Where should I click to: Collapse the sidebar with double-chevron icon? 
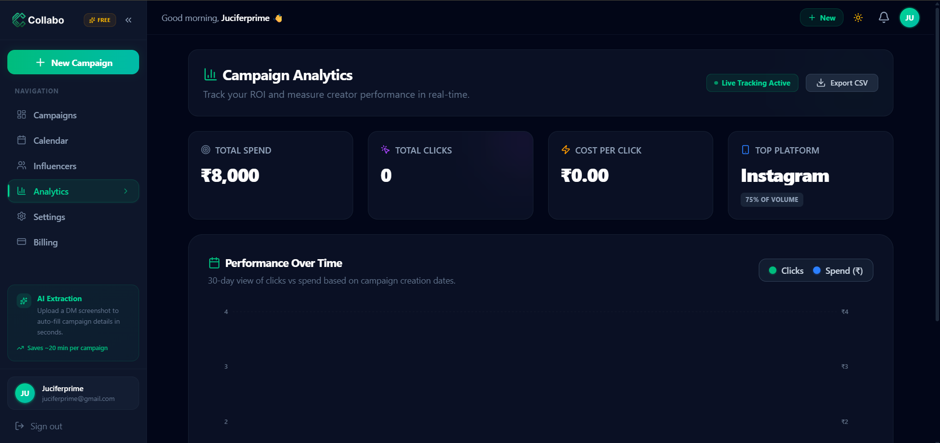128,20
